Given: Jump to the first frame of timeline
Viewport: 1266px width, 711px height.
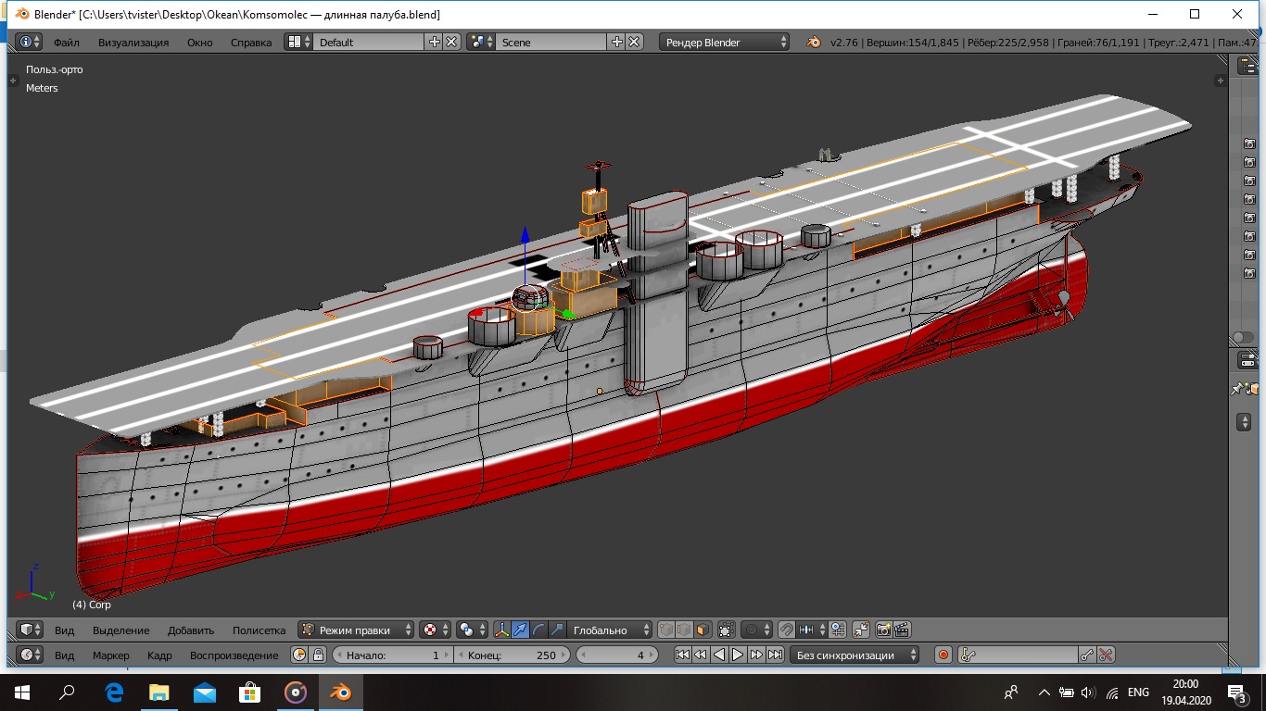Looking at the screenshot, I should 682,655.
